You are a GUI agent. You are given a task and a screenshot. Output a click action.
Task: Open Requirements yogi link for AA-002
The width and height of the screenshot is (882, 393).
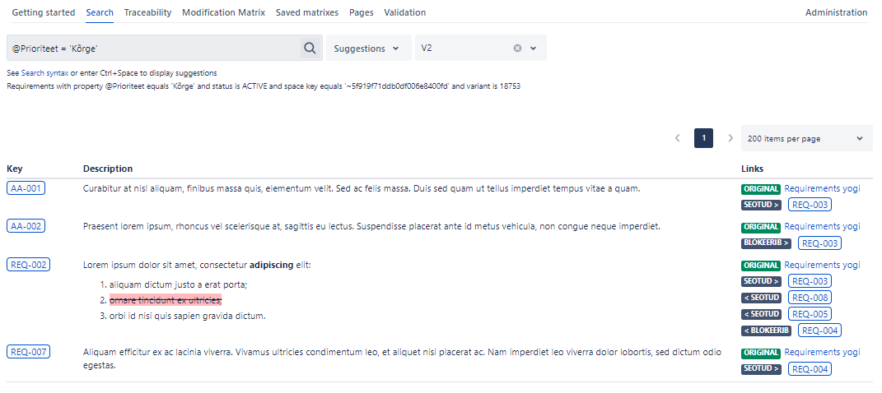[x=822, y=226]
